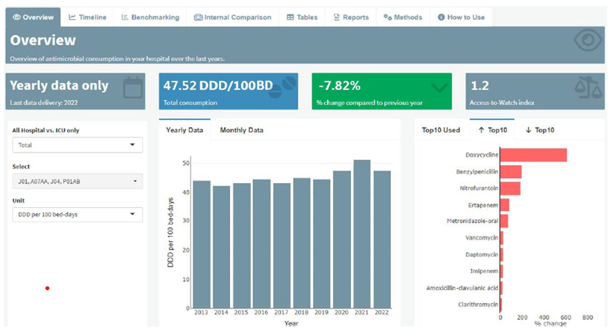Click the balance scale icon in index card
Image resolution: width=614 pixels, height=332 pixels.
pyautogui.click(x=591, y=88)
